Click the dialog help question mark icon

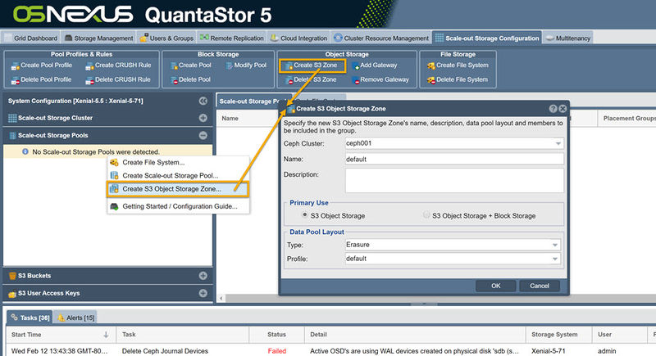[x=553, y=109]
